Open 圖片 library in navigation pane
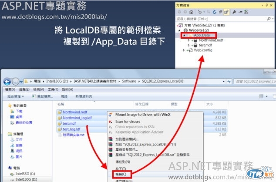Viewport: 276px width, 182px height. click(19, 156)
